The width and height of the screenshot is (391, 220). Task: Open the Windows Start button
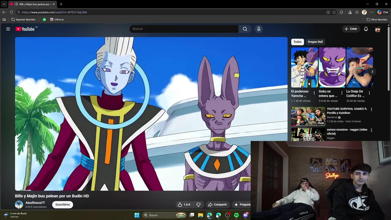pyautogui.click(x=137, y=215)
